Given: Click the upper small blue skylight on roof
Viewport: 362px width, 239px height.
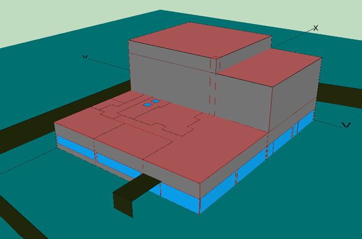Looking at the screenshot, I should [156, 101].
